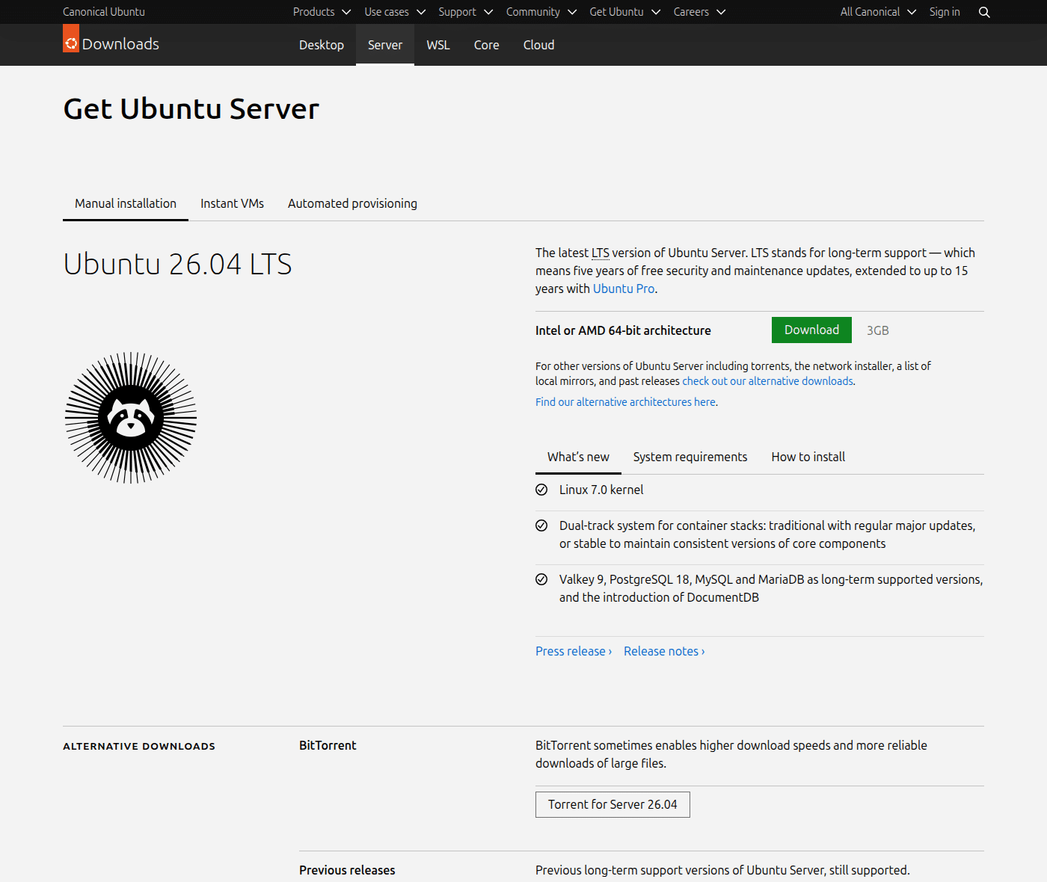Select the Server downloads tab
The width and height of the screenshot is (1047, 882).
[385, 45]
